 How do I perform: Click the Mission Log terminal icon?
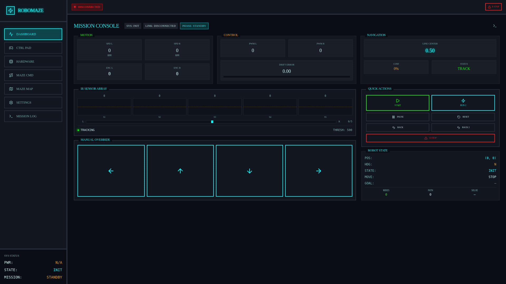point(11,116)
